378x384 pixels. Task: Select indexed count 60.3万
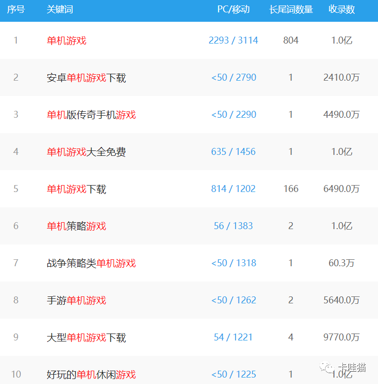point(341,263)
